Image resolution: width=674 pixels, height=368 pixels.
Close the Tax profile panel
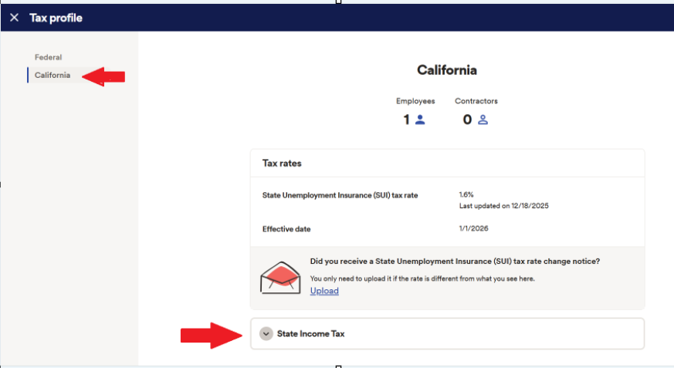(14, 18)
